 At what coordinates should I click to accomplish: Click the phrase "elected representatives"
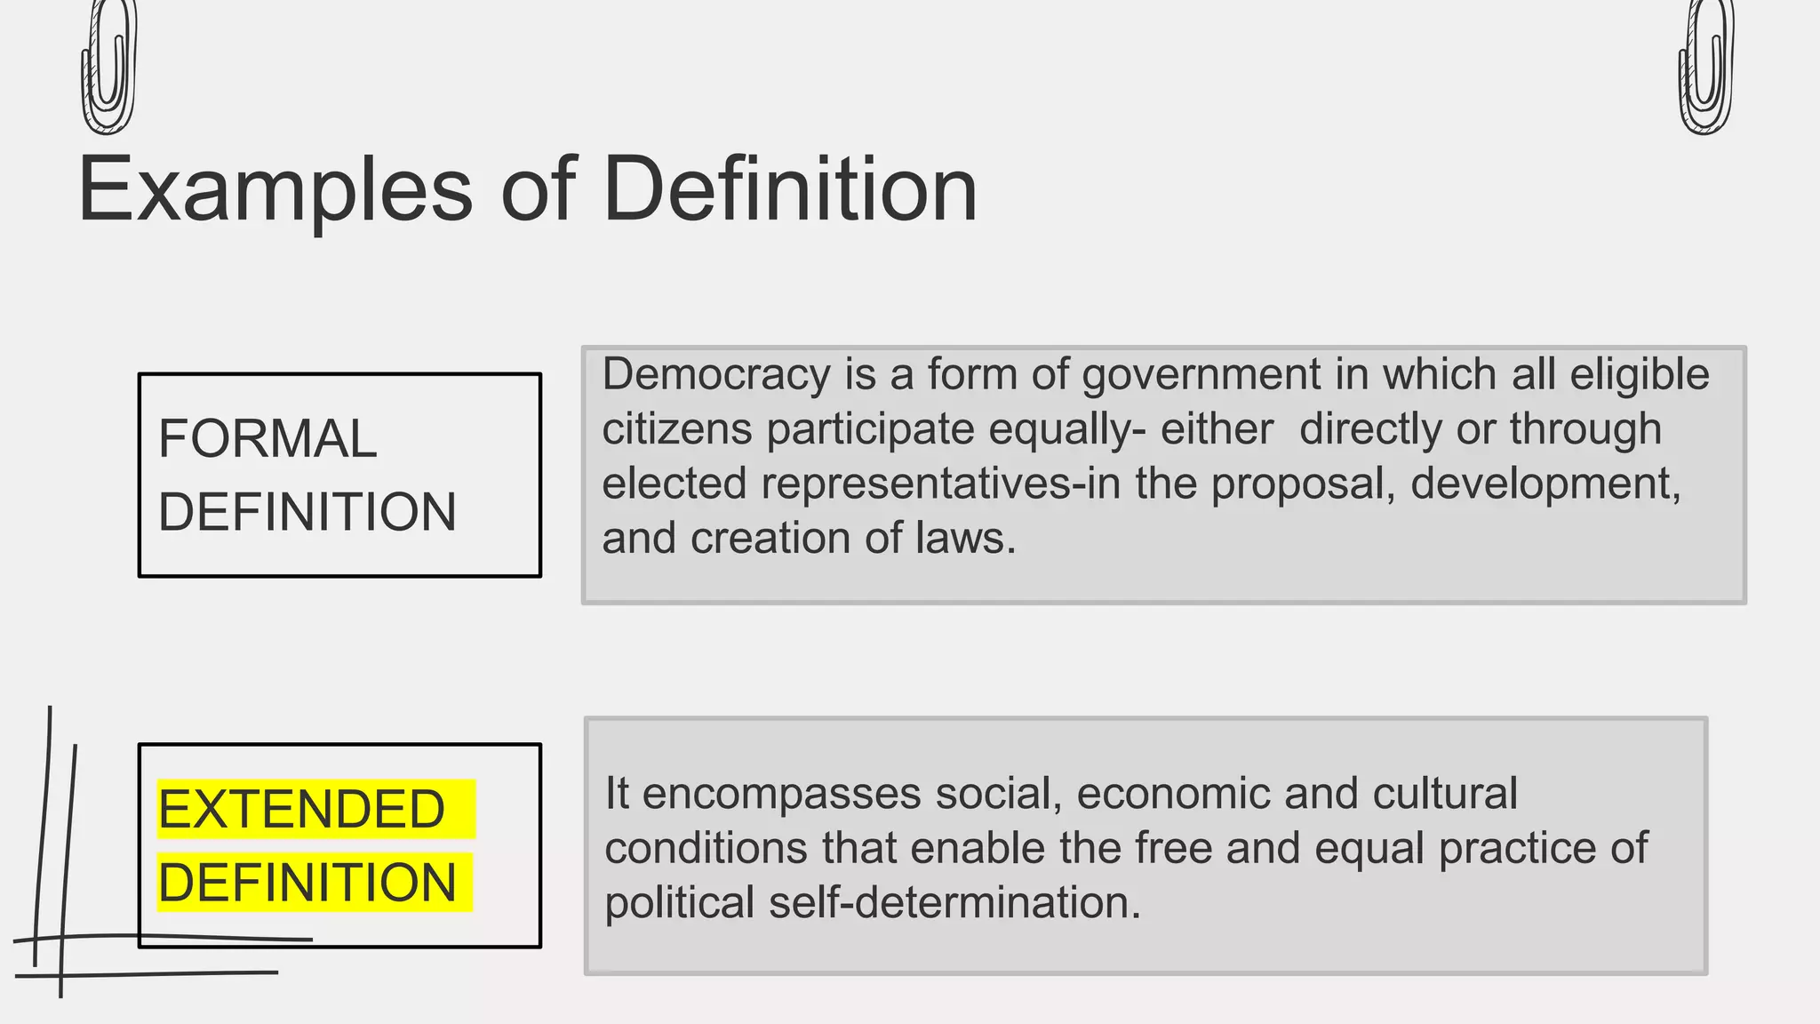835,484
